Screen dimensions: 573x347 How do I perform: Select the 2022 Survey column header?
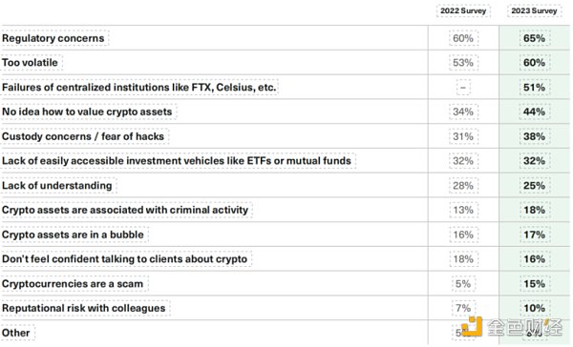pyautogui.click(x=463, y=10)
